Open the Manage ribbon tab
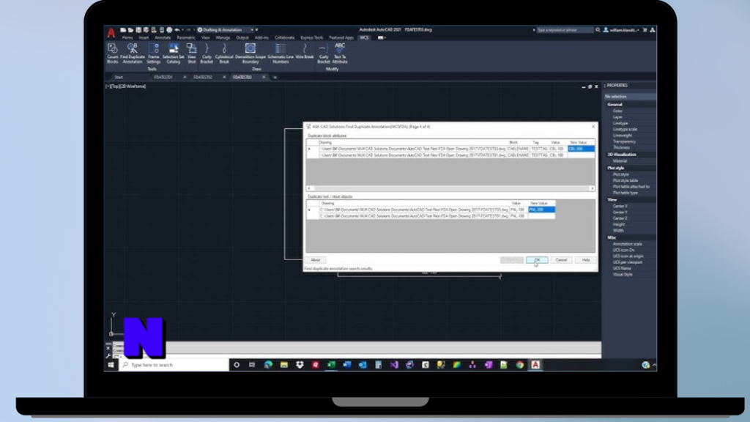The width and height of the screenshot is (750, 422). click(223, 38)
